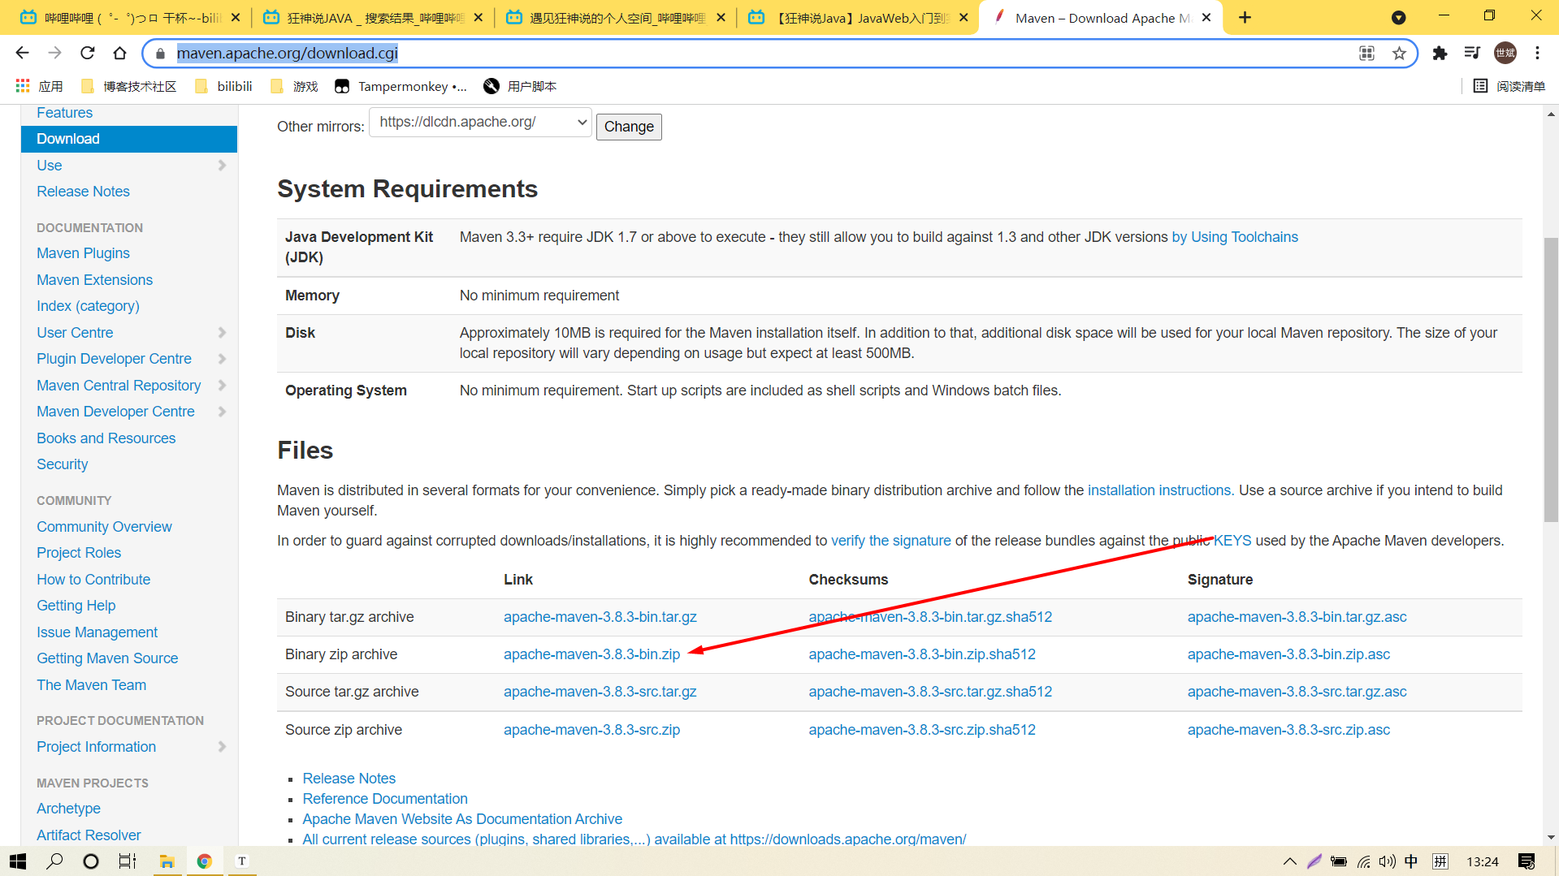Reload the Maven download page

point(87,53)
